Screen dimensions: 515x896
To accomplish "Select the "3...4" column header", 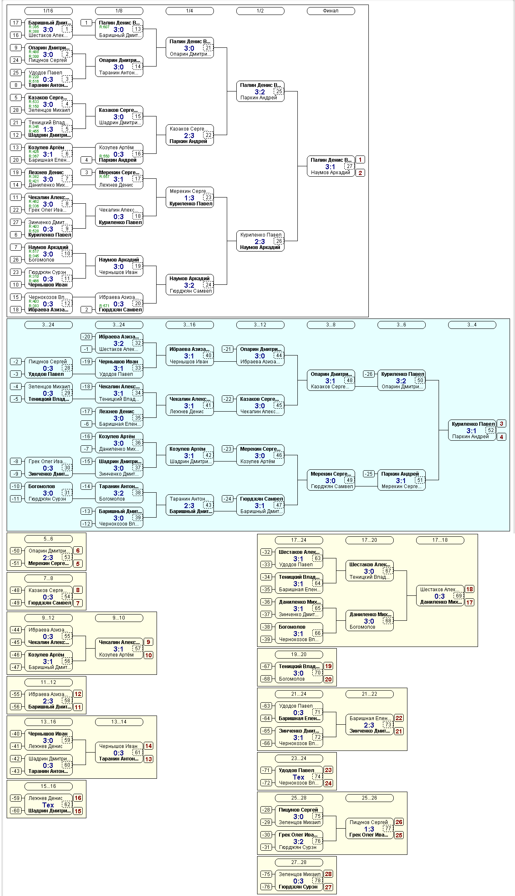I will [472, 325].
